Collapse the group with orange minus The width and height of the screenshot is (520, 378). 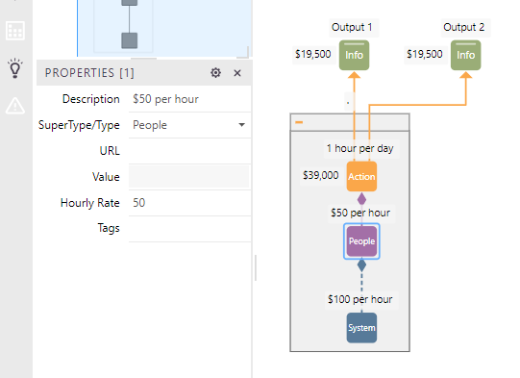[299, 122]
